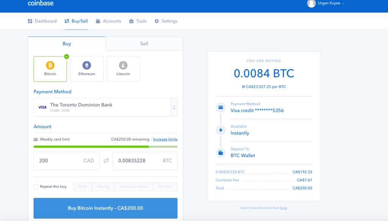The height and width of the screenshot is (221, 388).
Task: Click the weekly card limit progress bar
Action: [x=105, y=146]
